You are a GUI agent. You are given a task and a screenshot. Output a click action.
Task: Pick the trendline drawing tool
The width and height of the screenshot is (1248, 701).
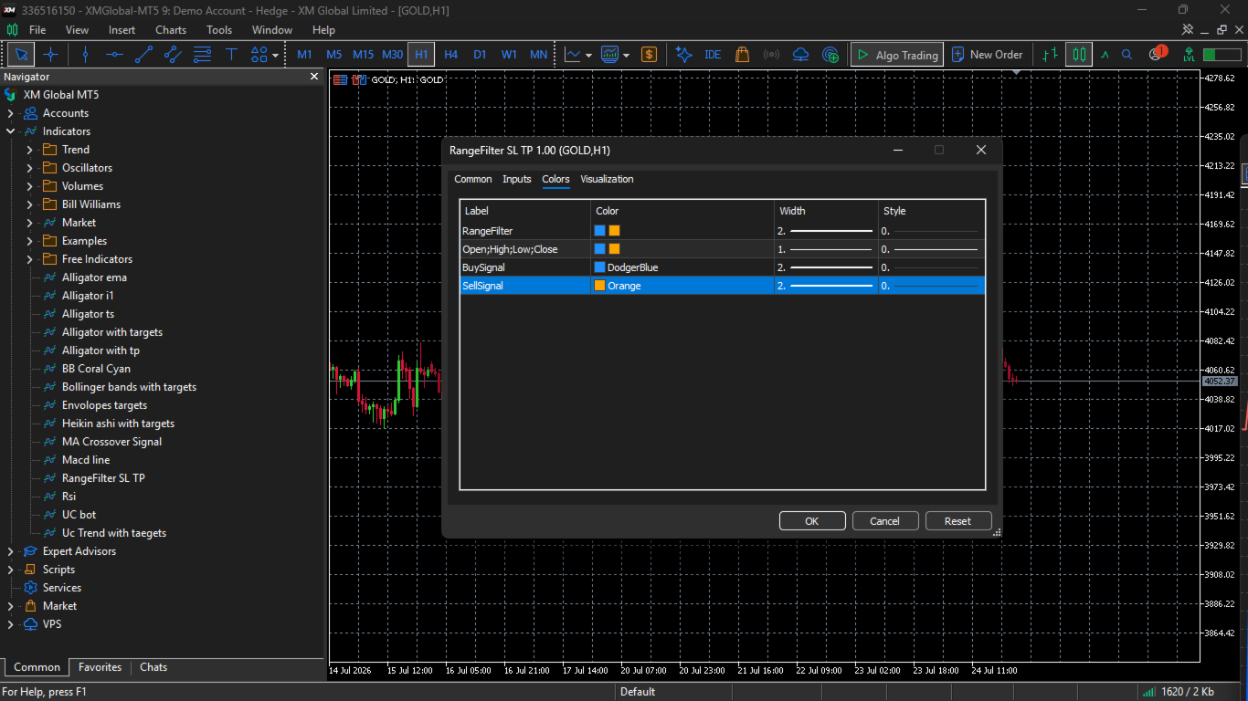pyautogui.click(x=143, y=55)
